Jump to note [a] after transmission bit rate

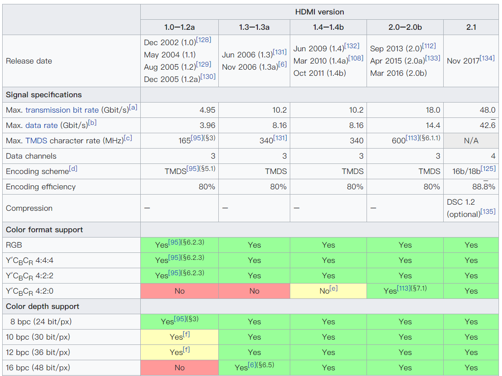point(133,107)
